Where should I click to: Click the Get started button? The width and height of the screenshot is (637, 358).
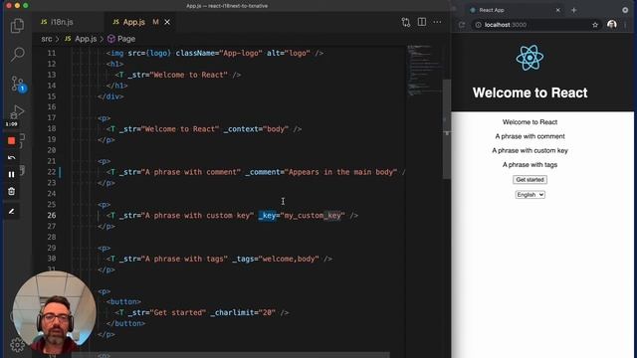[x=530, y=179]
